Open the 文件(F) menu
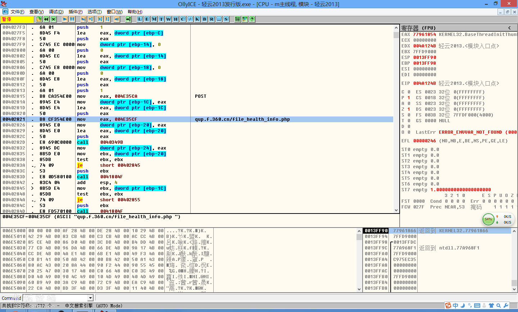 tap(18, 12)
